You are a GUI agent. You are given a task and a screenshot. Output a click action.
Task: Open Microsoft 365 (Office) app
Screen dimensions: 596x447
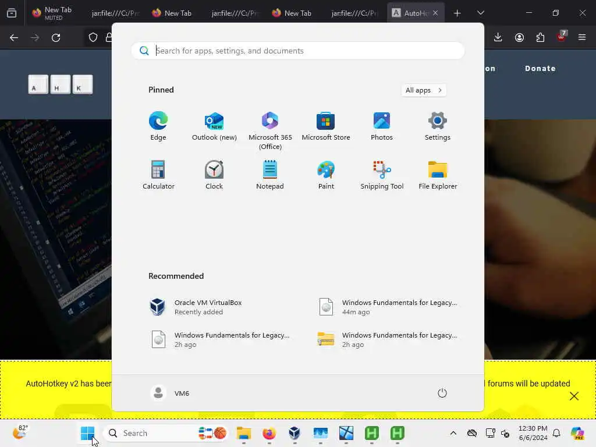pos(270,131)
